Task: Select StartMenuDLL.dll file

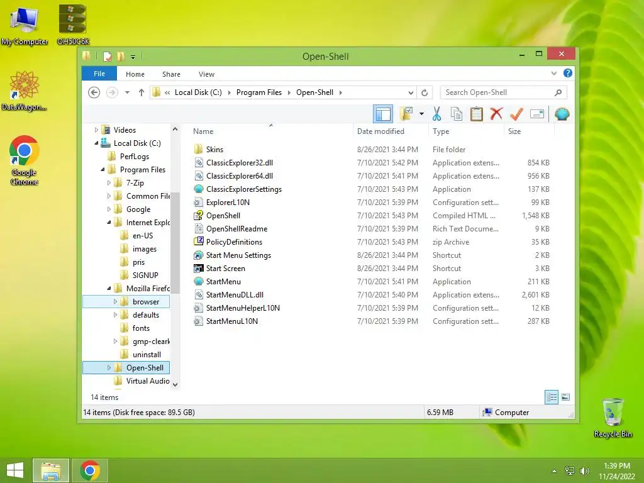Action: (x=235, y=294)
